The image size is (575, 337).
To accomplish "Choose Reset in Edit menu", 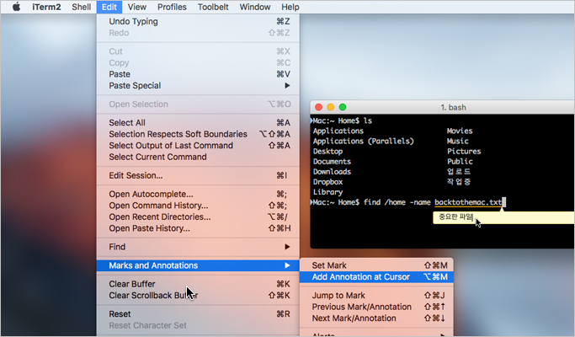I will (198, 314).
